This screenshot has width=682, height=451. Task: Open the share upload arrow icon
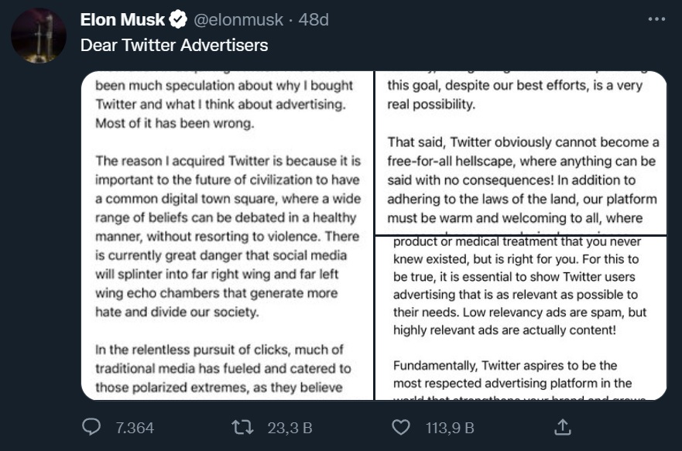[x=562, y=427]
